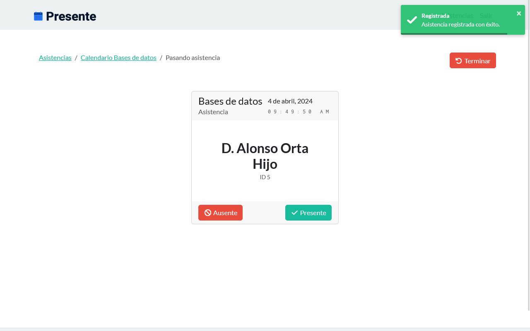Click the 09:49:50 AM clock display
The width and height of the screenshot is (530, 331).
pyautogui.click(x=299, y=112)
